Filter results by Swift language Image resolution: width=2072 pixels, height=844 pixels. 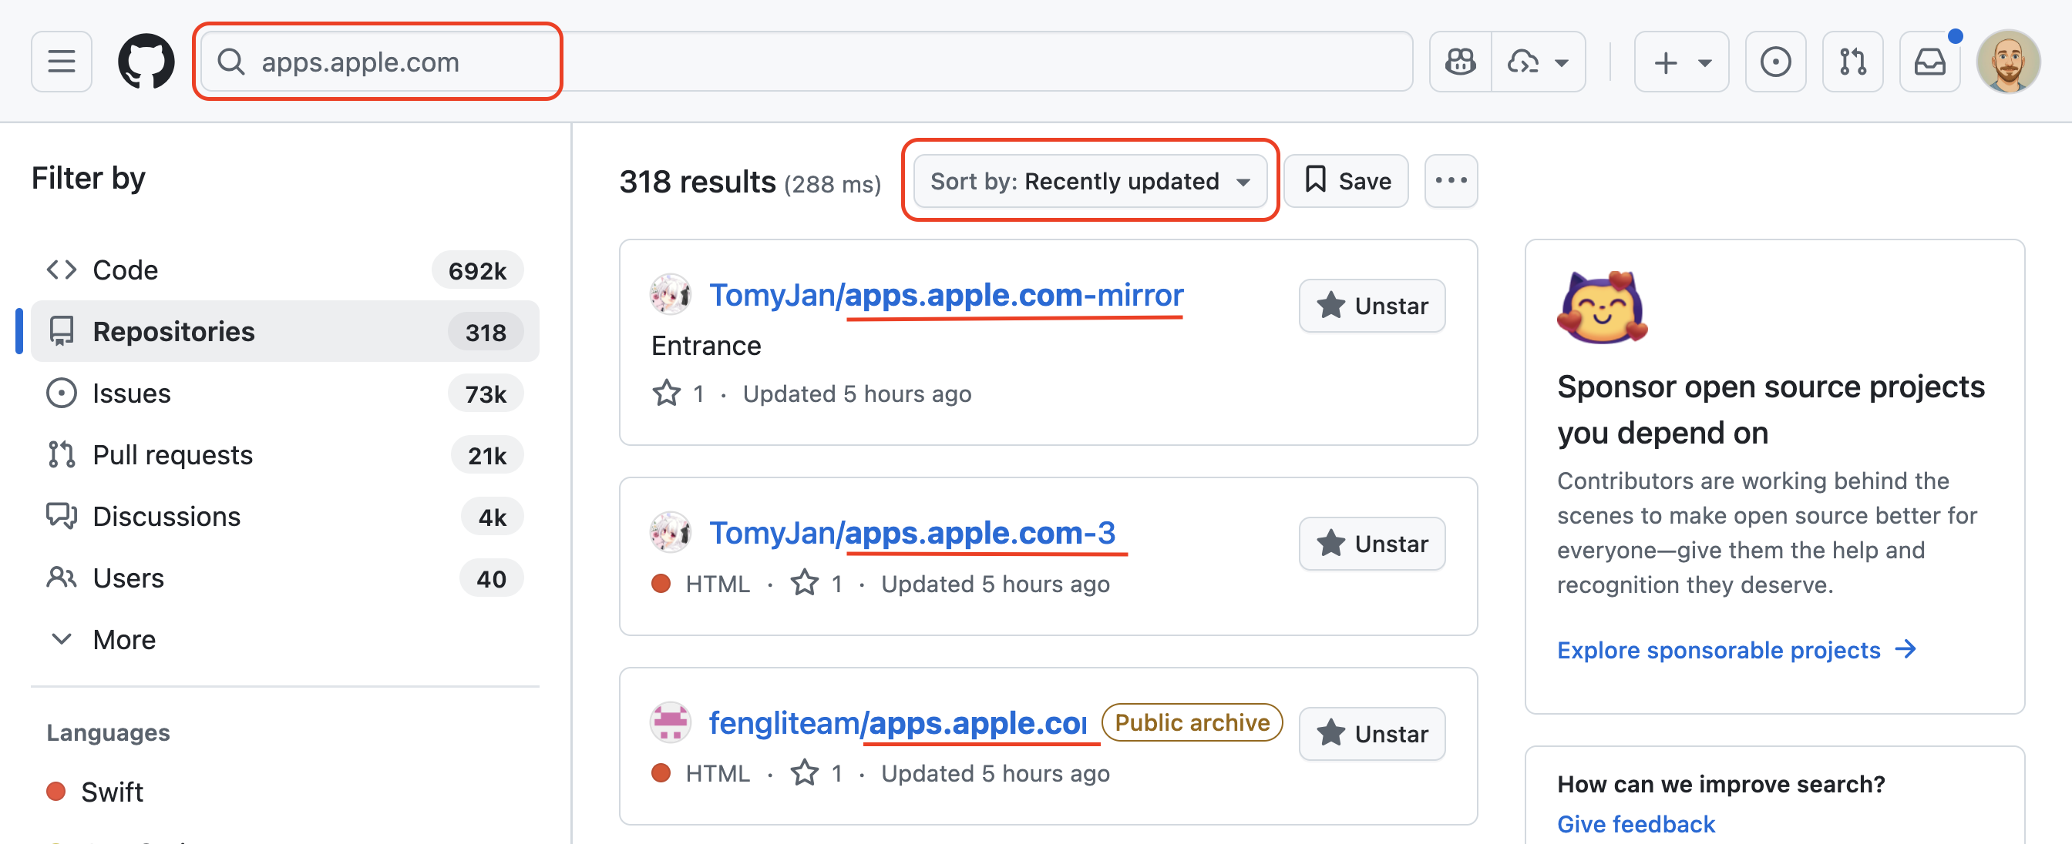coord(112,791)
